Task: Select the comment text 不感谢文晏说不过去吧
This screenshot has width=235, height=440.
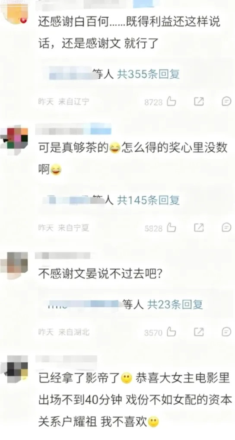Action: (x=100, y=273)
